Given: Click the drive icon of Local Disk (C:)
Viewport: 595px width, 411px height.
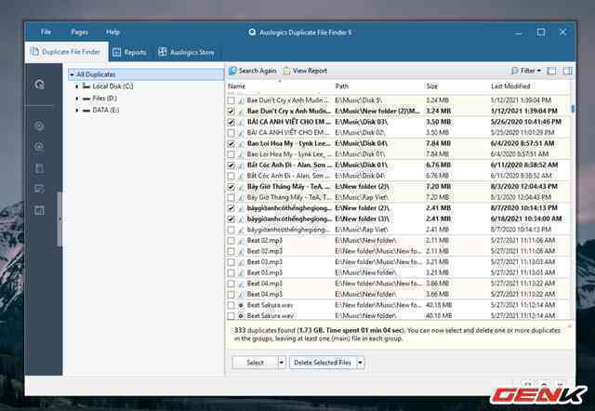Looking at the screenshot, I should [x=86, y=86].
